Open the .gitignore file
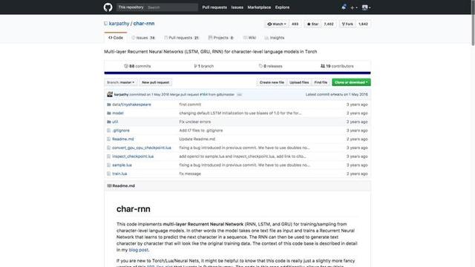The image size is (475, 267). [x=121, y=131]
